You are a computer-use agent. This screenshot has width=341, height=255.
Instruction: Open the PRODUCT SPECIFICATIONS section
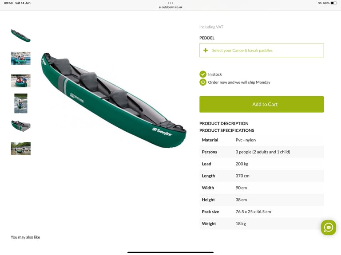226,130
